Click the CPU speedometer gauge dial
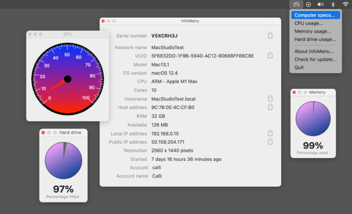This screenshot has width=352, height=214. tap(67, 79)
